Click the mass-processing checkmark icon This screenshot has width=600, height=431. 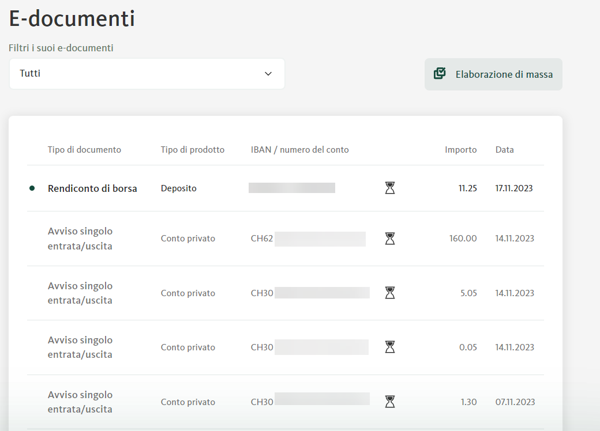click(x=439, y=74)
